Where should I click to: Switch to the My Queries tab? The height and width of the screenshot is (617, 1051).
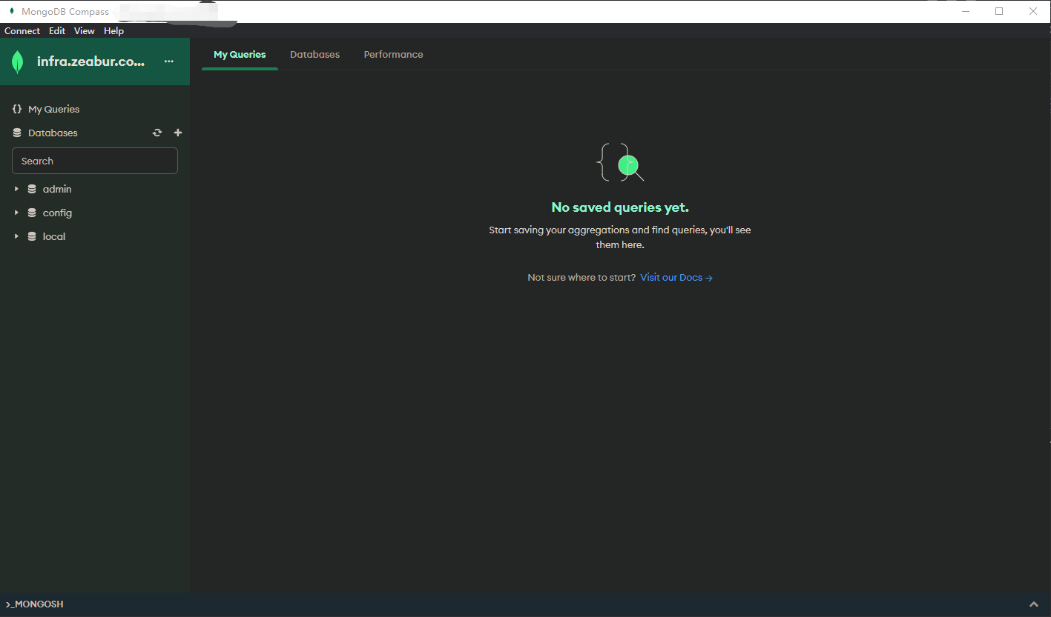pos(240,55)
